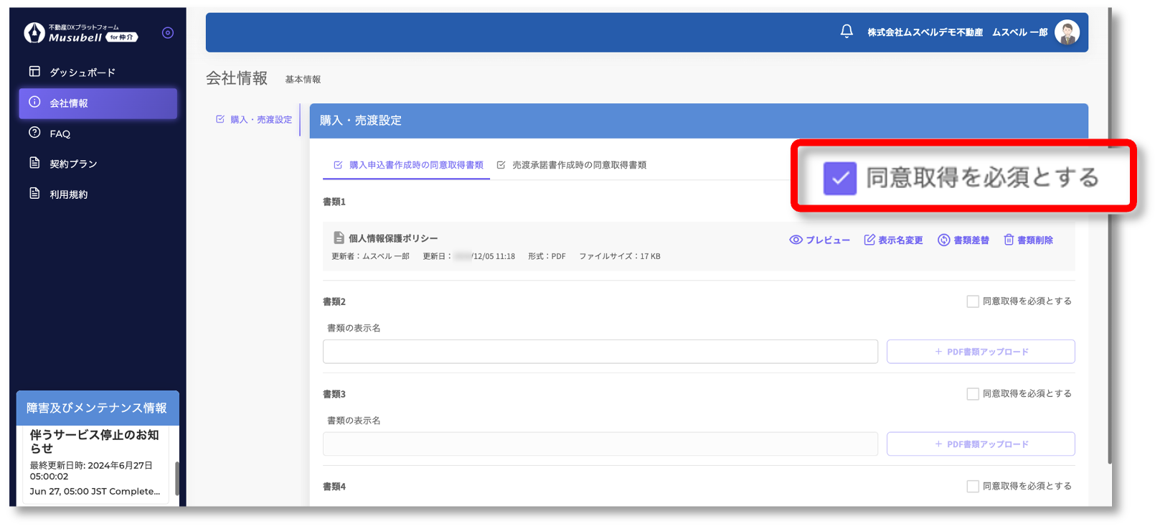The height and width of the screenshot is (529, 1160).
Task: Collapse sidebar using circle icon beside logo
Action: [x=168, y=33]
